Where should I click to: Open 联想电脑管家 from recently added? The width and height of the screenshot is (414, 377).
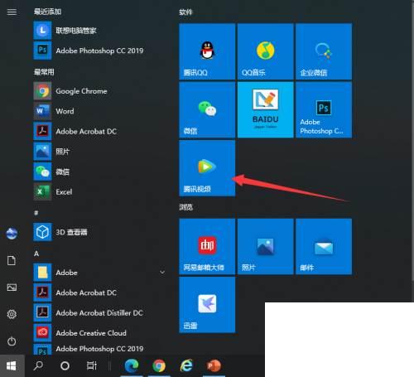click(x=100, y=31)
